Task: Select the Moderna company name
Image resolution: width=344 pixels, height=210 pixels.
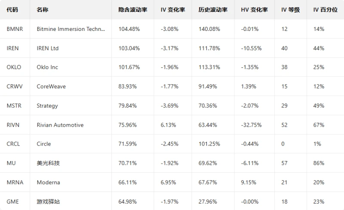Action: click(48, 182)
